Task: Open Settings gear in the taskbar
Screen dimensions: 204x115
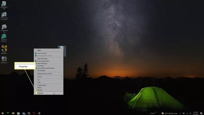Action: (39, 113)
